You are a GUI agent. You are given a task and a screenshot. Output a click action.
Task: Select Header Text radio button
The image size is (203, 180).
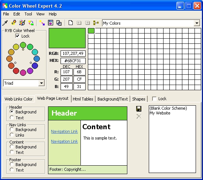(x=12, y=117)
